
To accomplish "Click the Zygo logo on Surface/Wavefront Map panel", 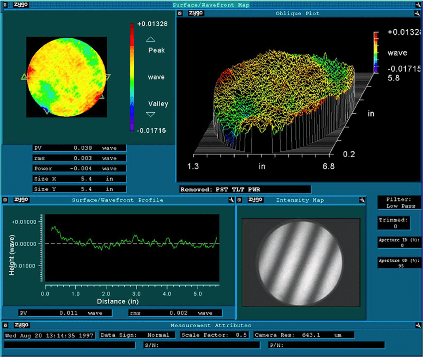I will click(x=20, y=5).
